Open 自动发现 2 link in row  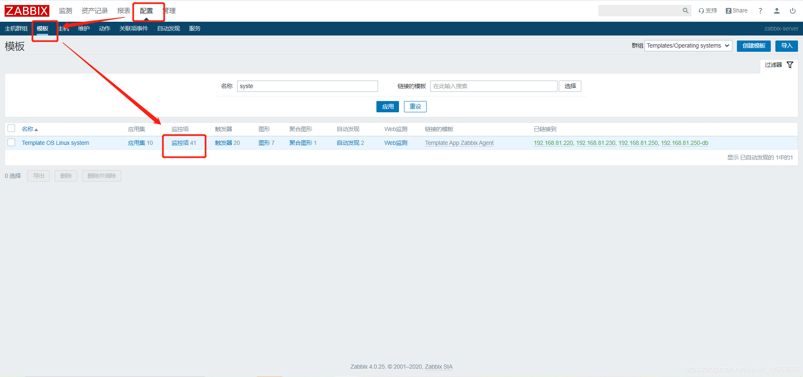point(350,143)
